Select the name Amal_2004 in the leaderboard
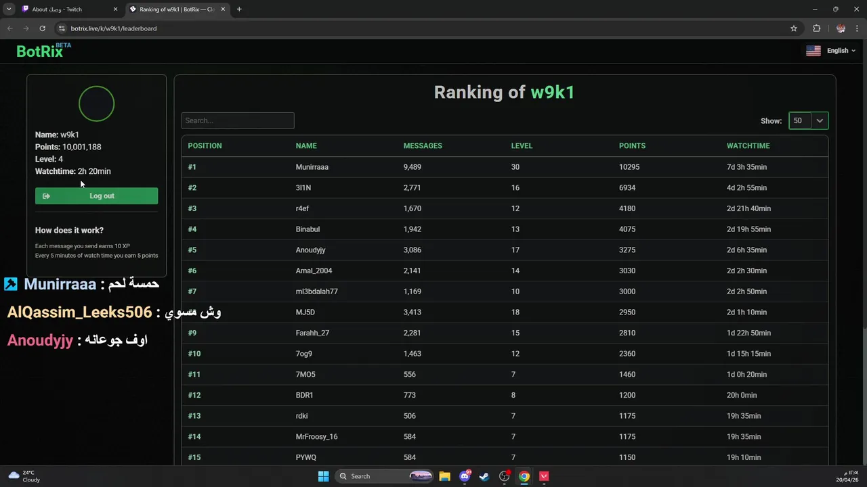867x487 pixels. pyautogui.click(x=314, y=271)
